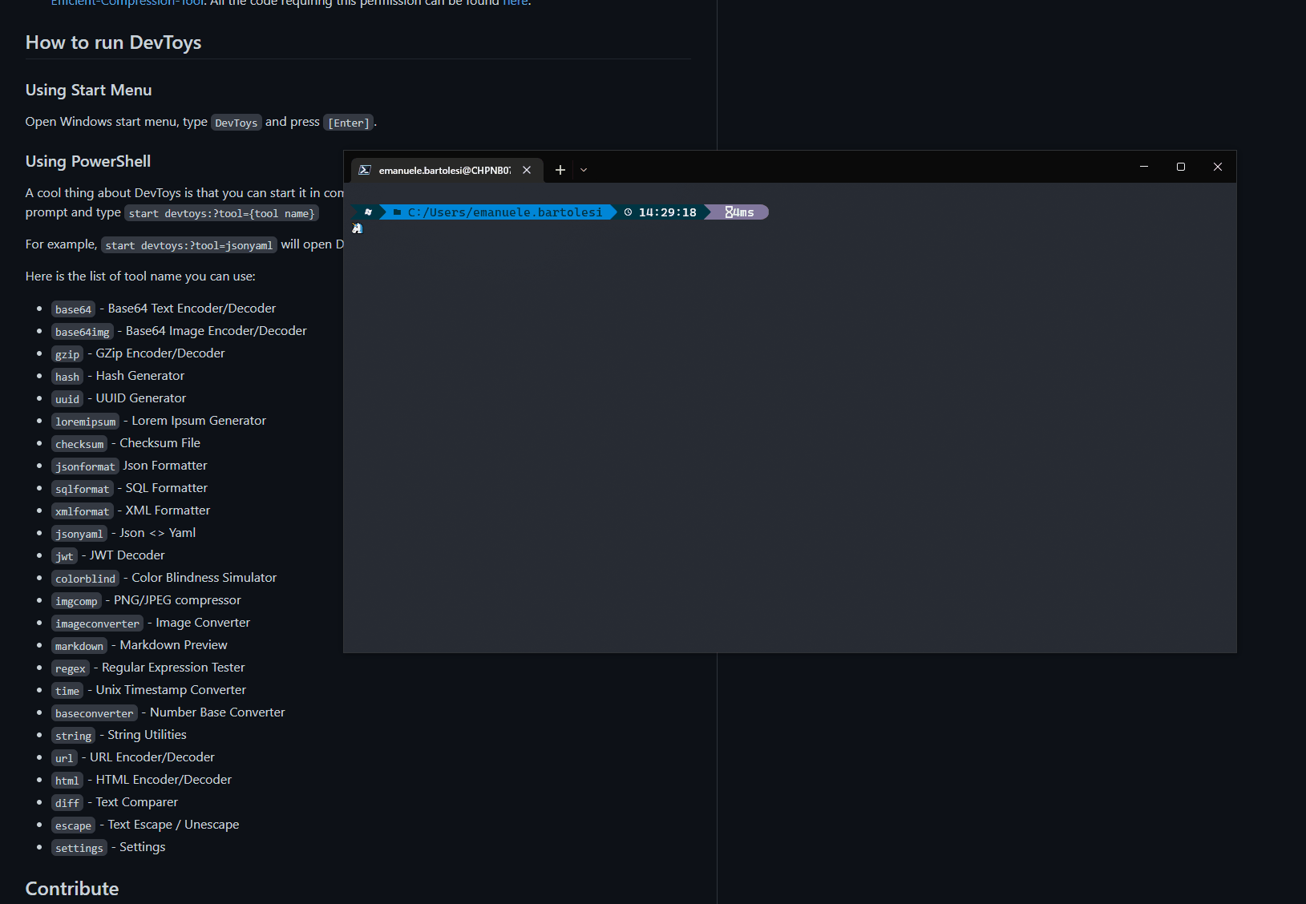This screenshot has width=1306, height=904.
Task: Click the 'loremipsum' tool name code
Action: 86,422
